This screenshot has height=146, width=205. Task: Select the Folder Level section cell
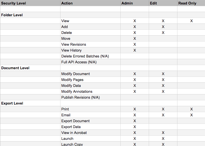(x=12, y=15)
